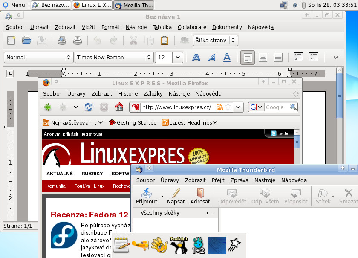The height and width of the screenshot is (258, 358).
Task: Open the Tabulka menu in Writer
Action: [162, 27]
